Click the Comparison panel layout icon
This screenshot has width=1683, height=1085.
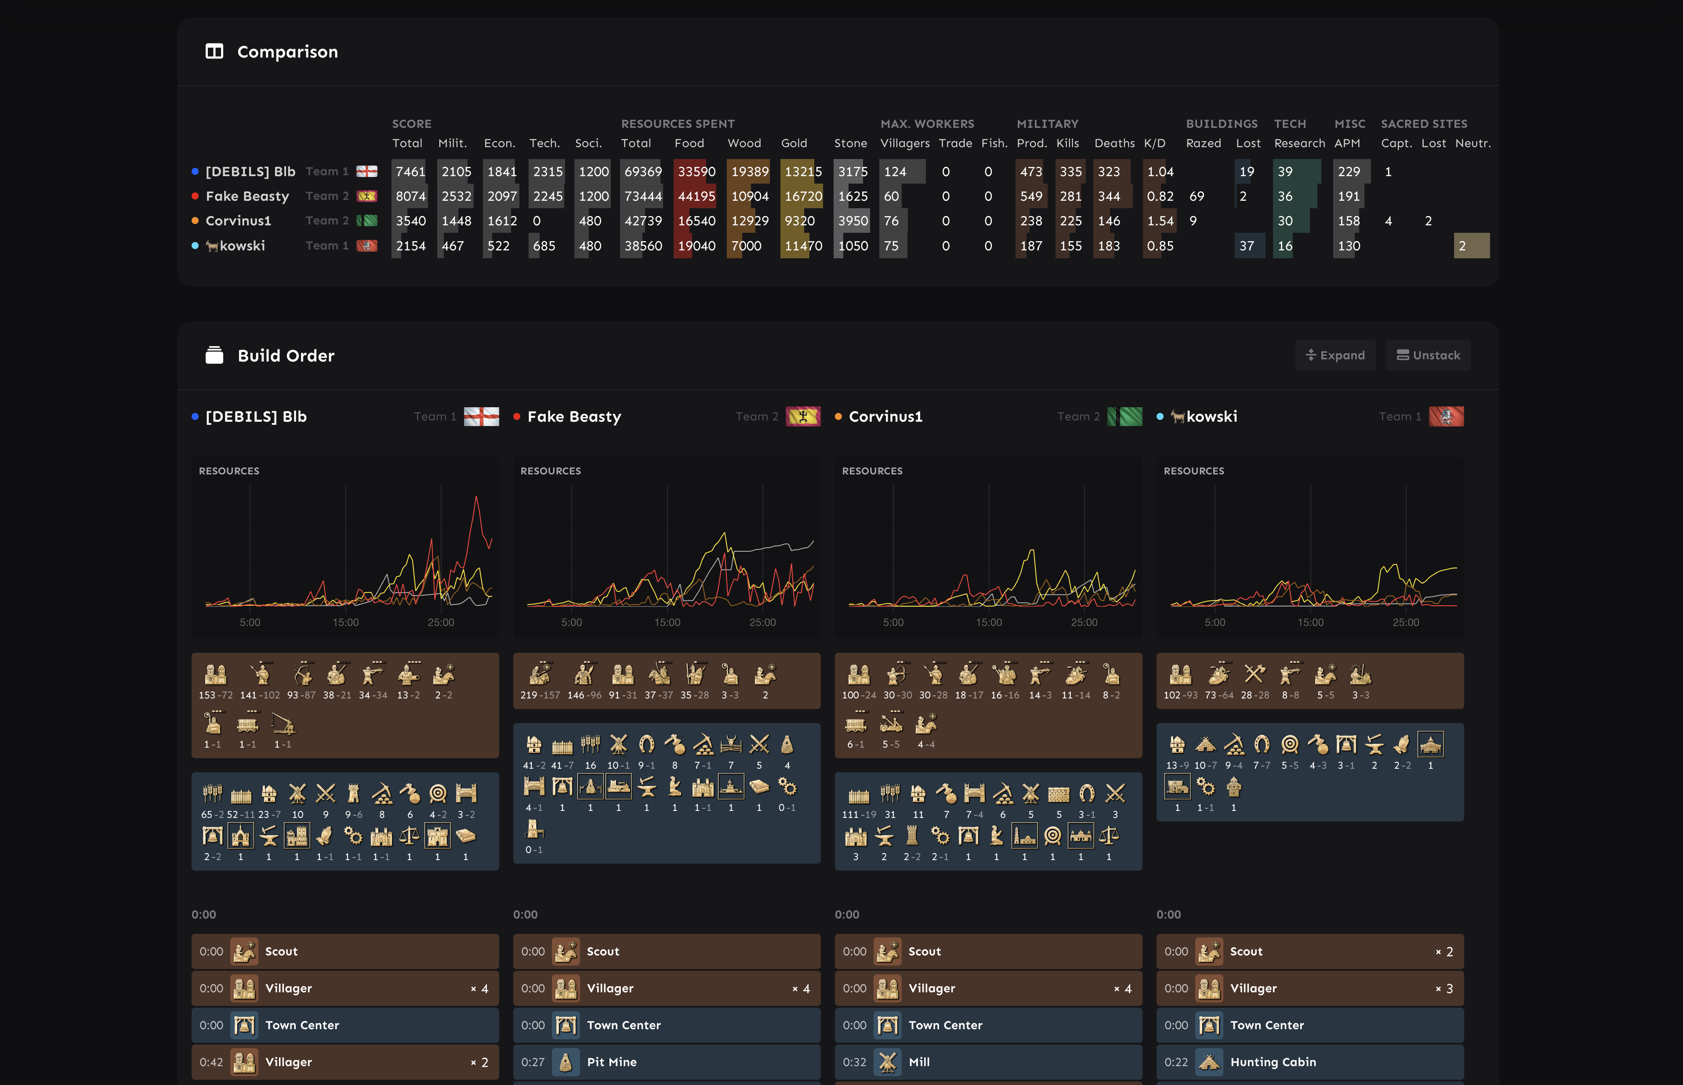coord(214,51)
